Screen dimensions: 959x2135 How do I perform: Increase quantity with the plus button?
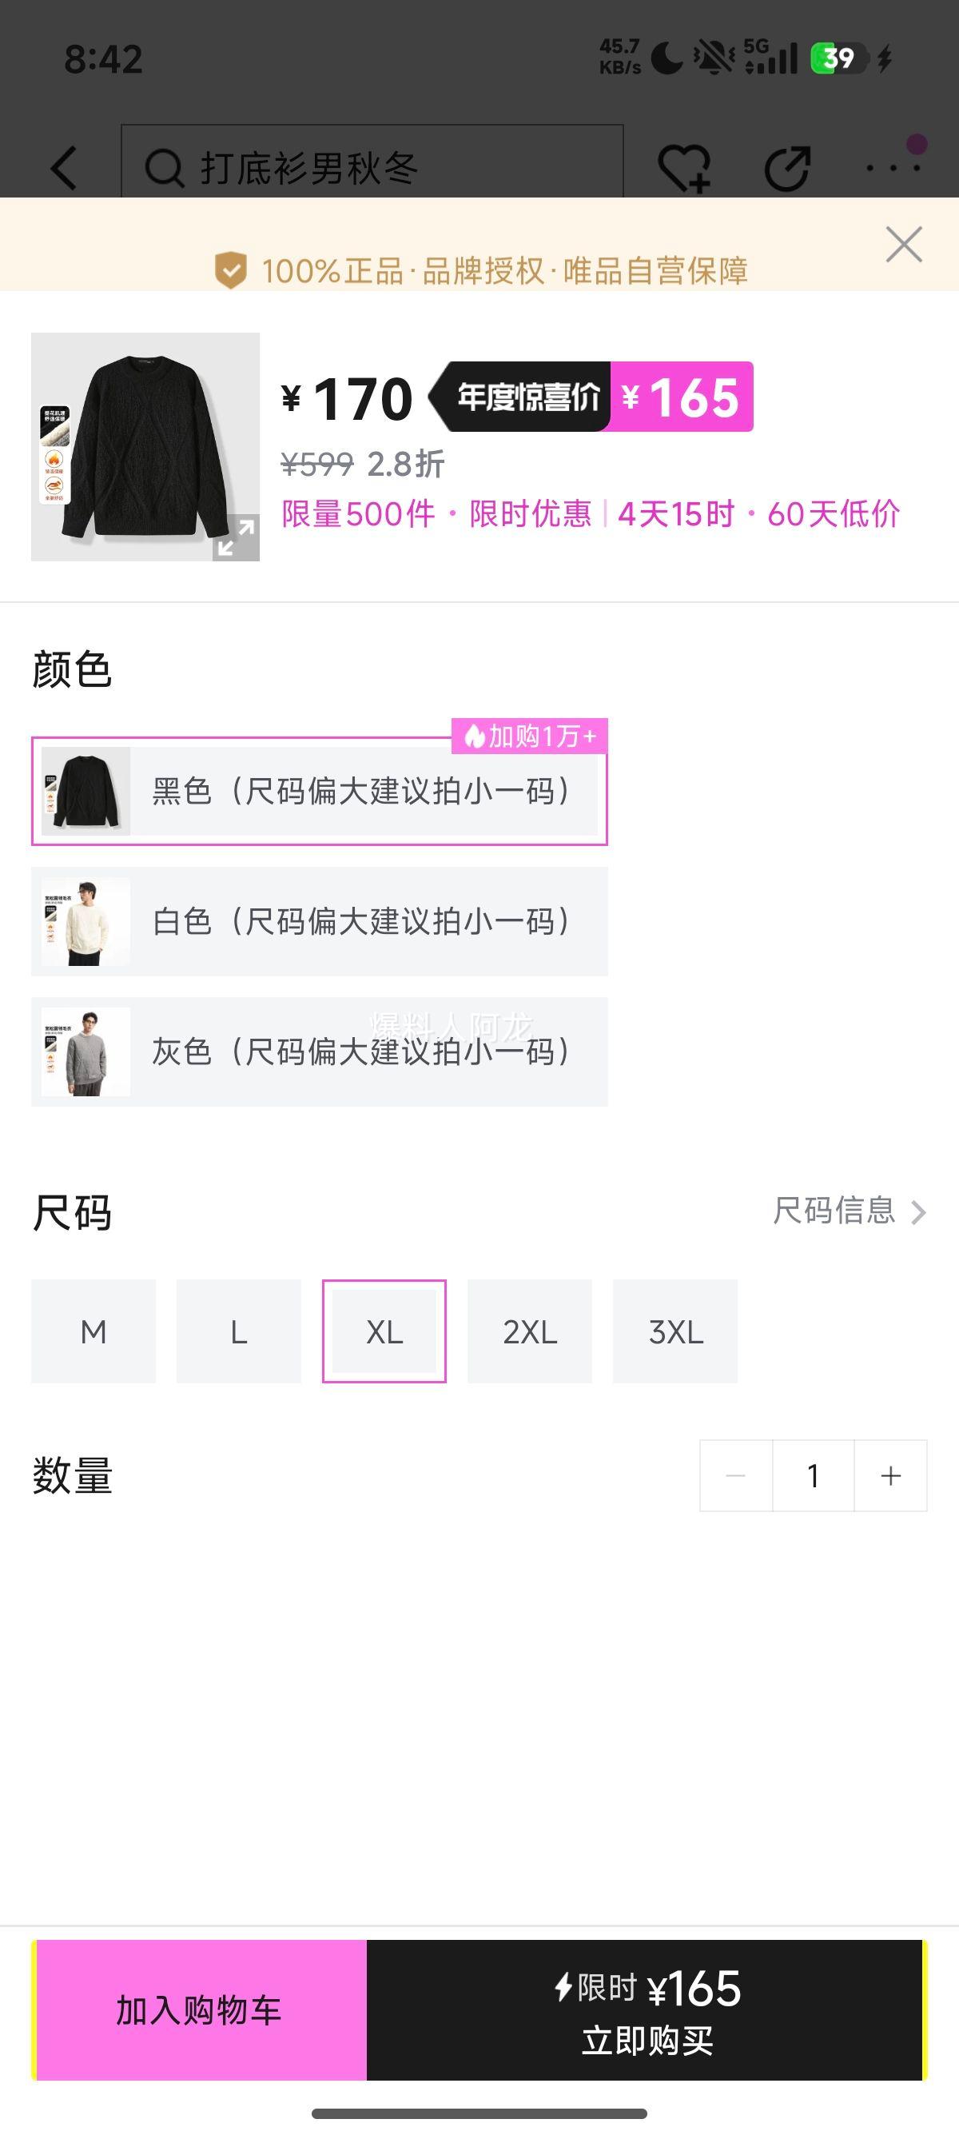(x=891, y=1475)
